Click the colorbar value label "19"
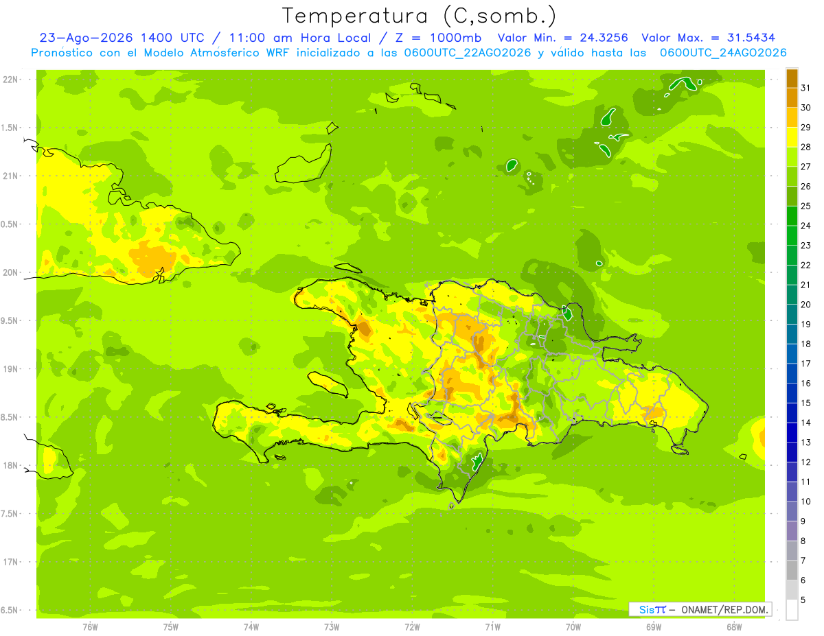Image resolution: width=824 pixels, height=636 pixels. tap(806, 324)
